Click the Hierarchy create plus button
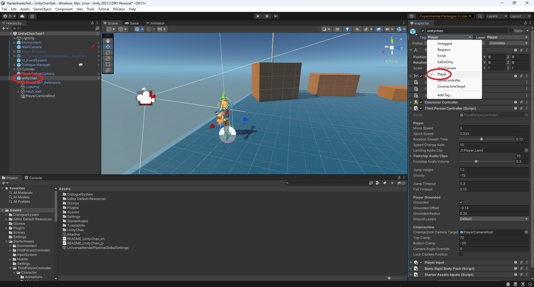The width and height of the screenshot is (534, 287). (4, 28)
